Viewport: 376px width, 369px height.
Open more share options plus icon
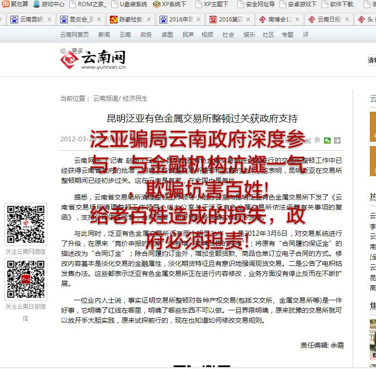(337, 140)
